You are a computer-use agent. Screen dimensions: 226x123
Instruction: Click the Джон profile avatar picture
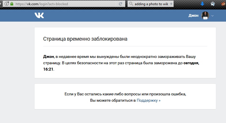point(205,16)
